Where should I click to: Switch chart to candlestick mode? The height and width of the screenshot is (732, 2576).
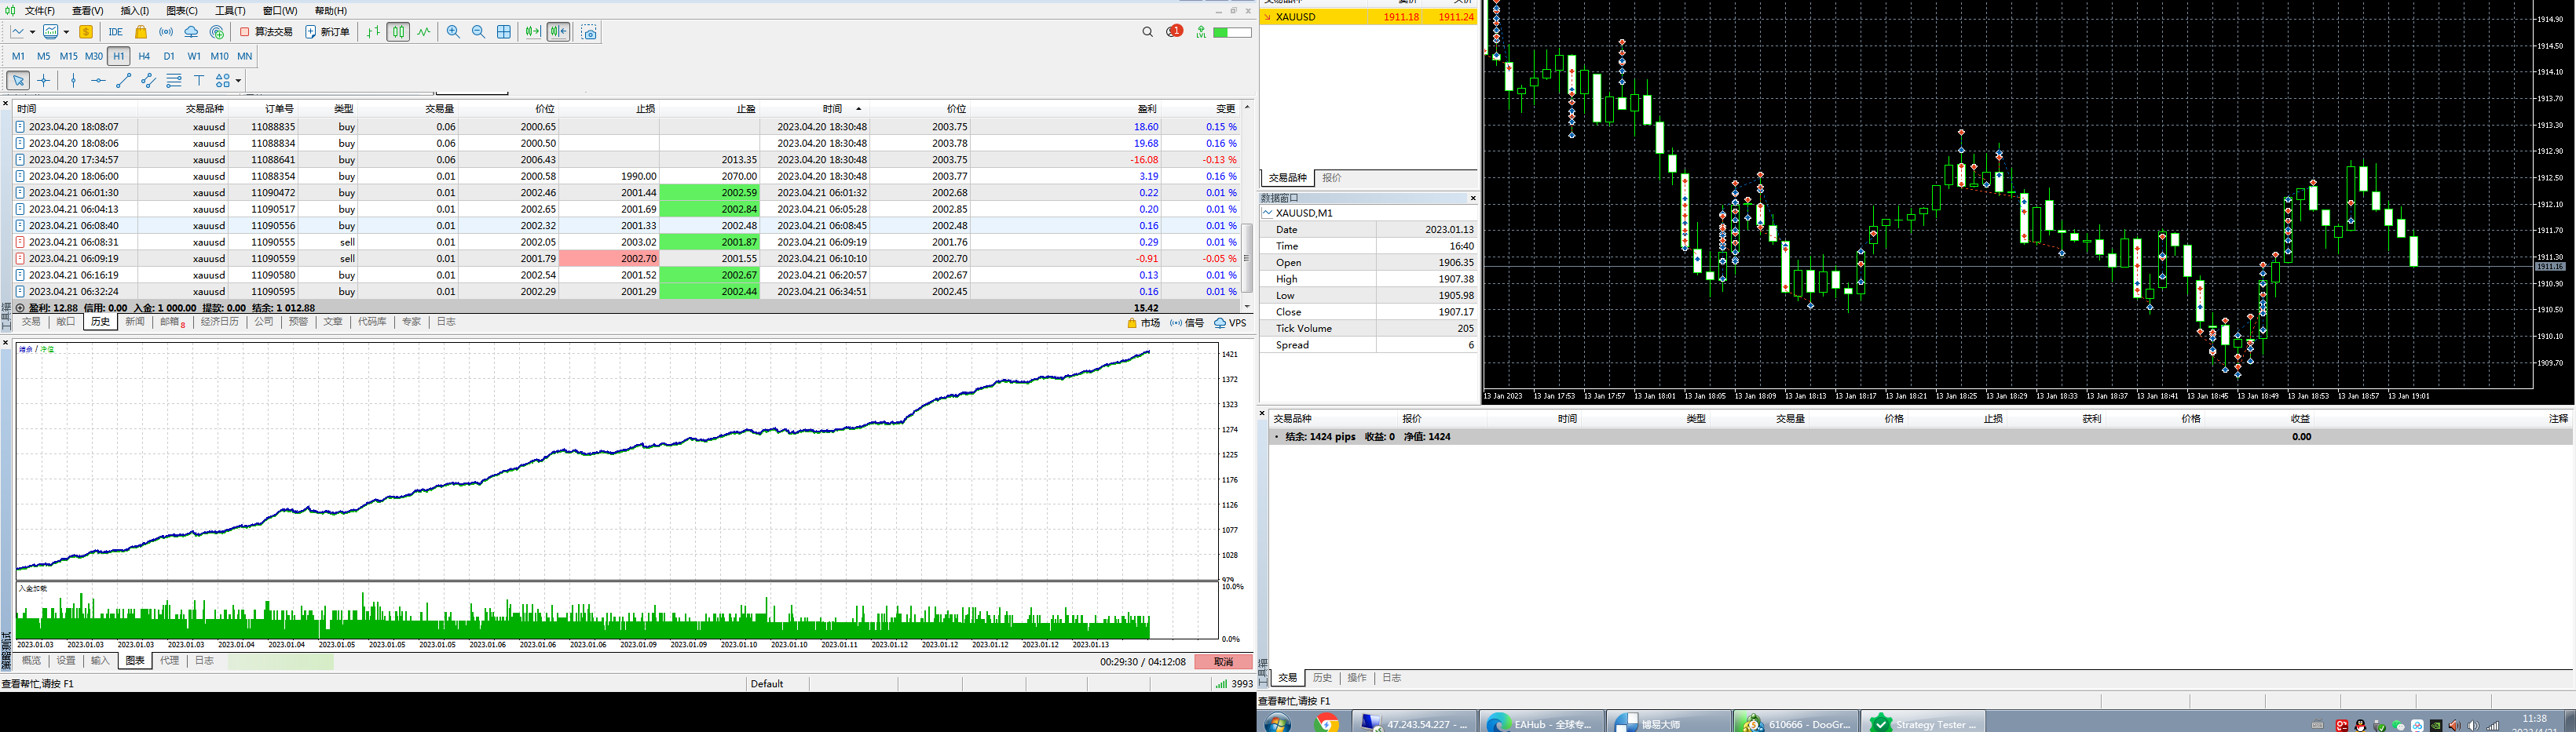pyautogui.click(x=398, y=32)
